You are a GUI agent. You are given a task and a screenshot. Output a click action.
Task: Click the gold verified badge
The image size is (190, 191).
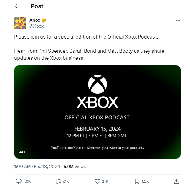(x=44, y=20)
